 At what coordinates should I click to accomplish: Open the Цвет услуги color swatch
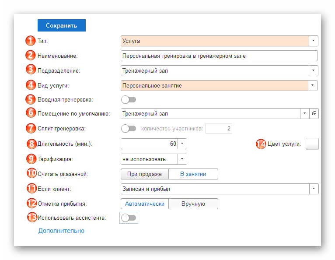pos(312,144)
